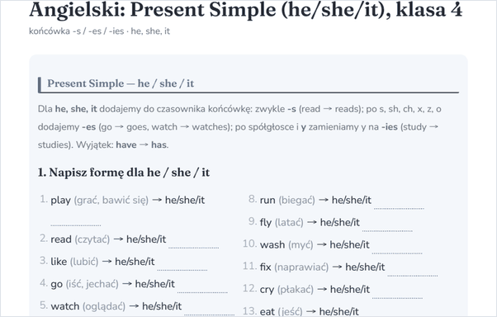This screenshot has width=497, height=317.
Task: Click the section header 'Present Simple — he / she / it'
Action: point(121,83)
